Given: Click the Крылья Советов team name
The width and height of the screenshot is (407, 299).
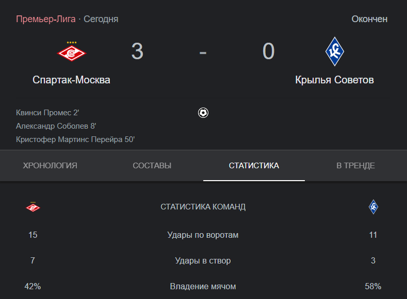Looking at the screenshot, I should point(334,80).
